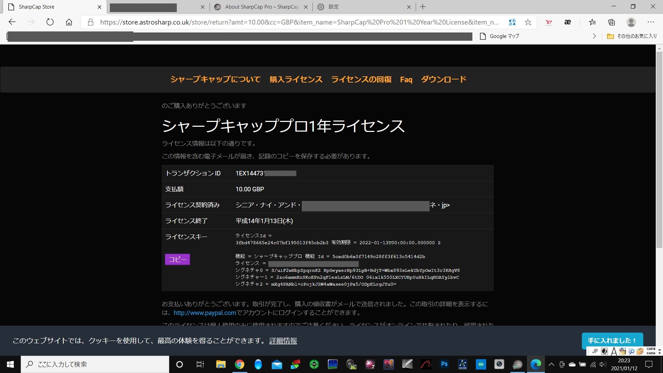Image resolution: width=663 pixels, height=373 pixels.
Task: Close the 設定 tab
Action: 409,7
